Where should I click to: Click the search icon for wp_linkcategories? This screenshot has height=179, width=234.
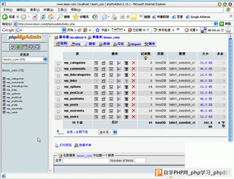[111, 75]
